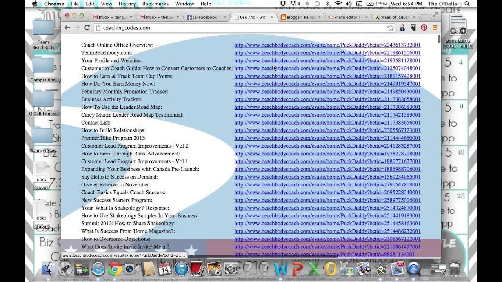Open a new tab with the blank tab button
Viewport: 502px width, 282px height.
(x=425, y=17)
